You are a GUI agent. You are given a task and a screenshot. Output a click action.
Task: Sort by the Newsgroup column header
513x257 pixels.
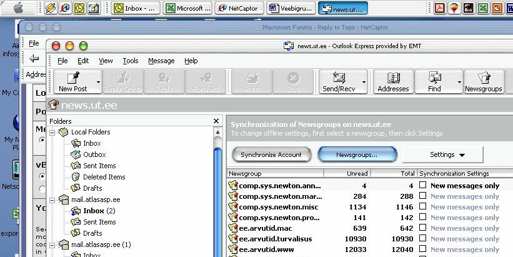(275, 173)
